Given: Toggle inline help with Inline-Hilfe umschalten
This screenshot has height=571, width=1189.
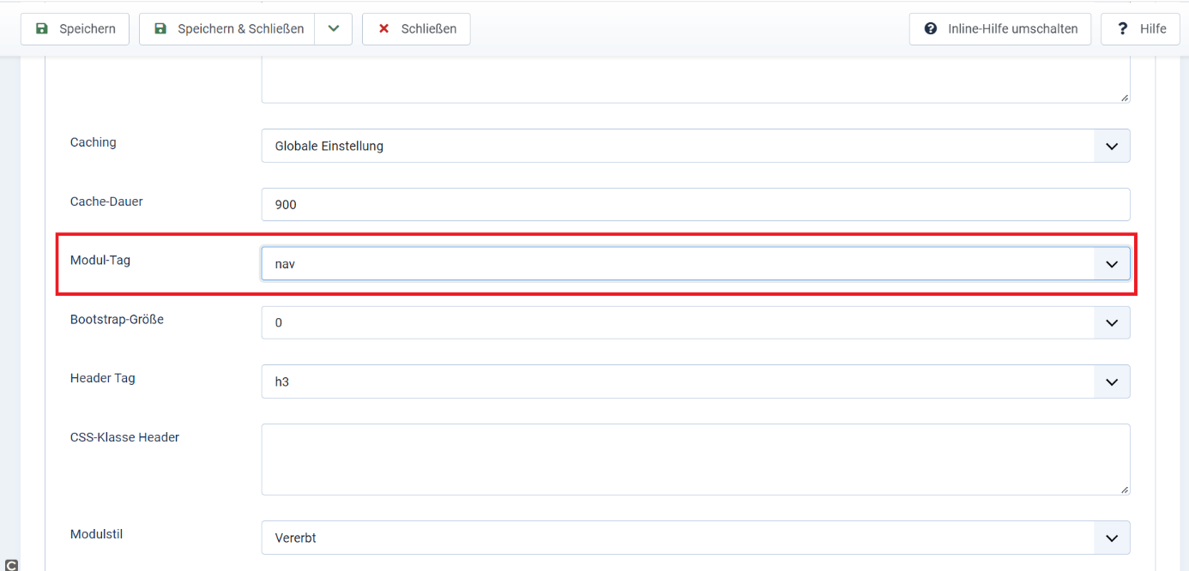Looking at the screenshot, I should tap(999, 29).
